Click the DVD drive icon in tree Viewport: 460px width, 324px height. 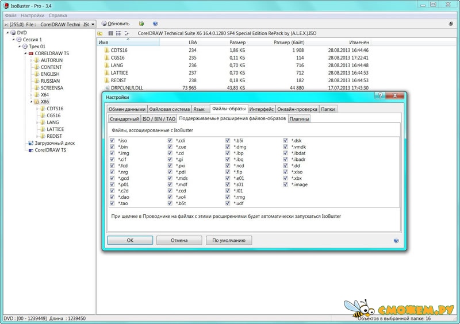point(13,33)
